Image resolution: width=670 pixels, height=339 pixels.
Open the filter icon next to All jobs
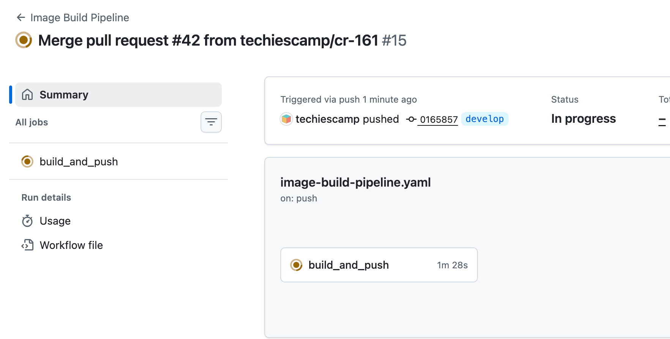pyautogui.click(x=211, y=122)
